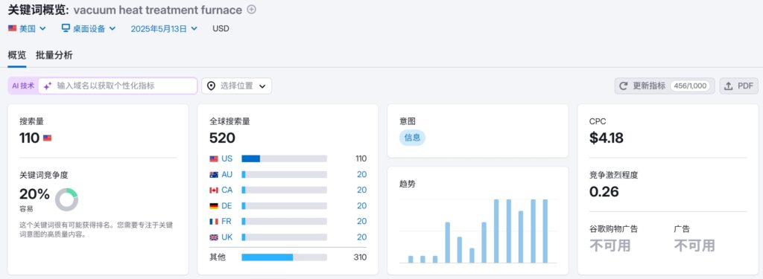The height and width of the screenshot is (279, 763).
Task: Export the report with PDF button
Action: point(738,86)
